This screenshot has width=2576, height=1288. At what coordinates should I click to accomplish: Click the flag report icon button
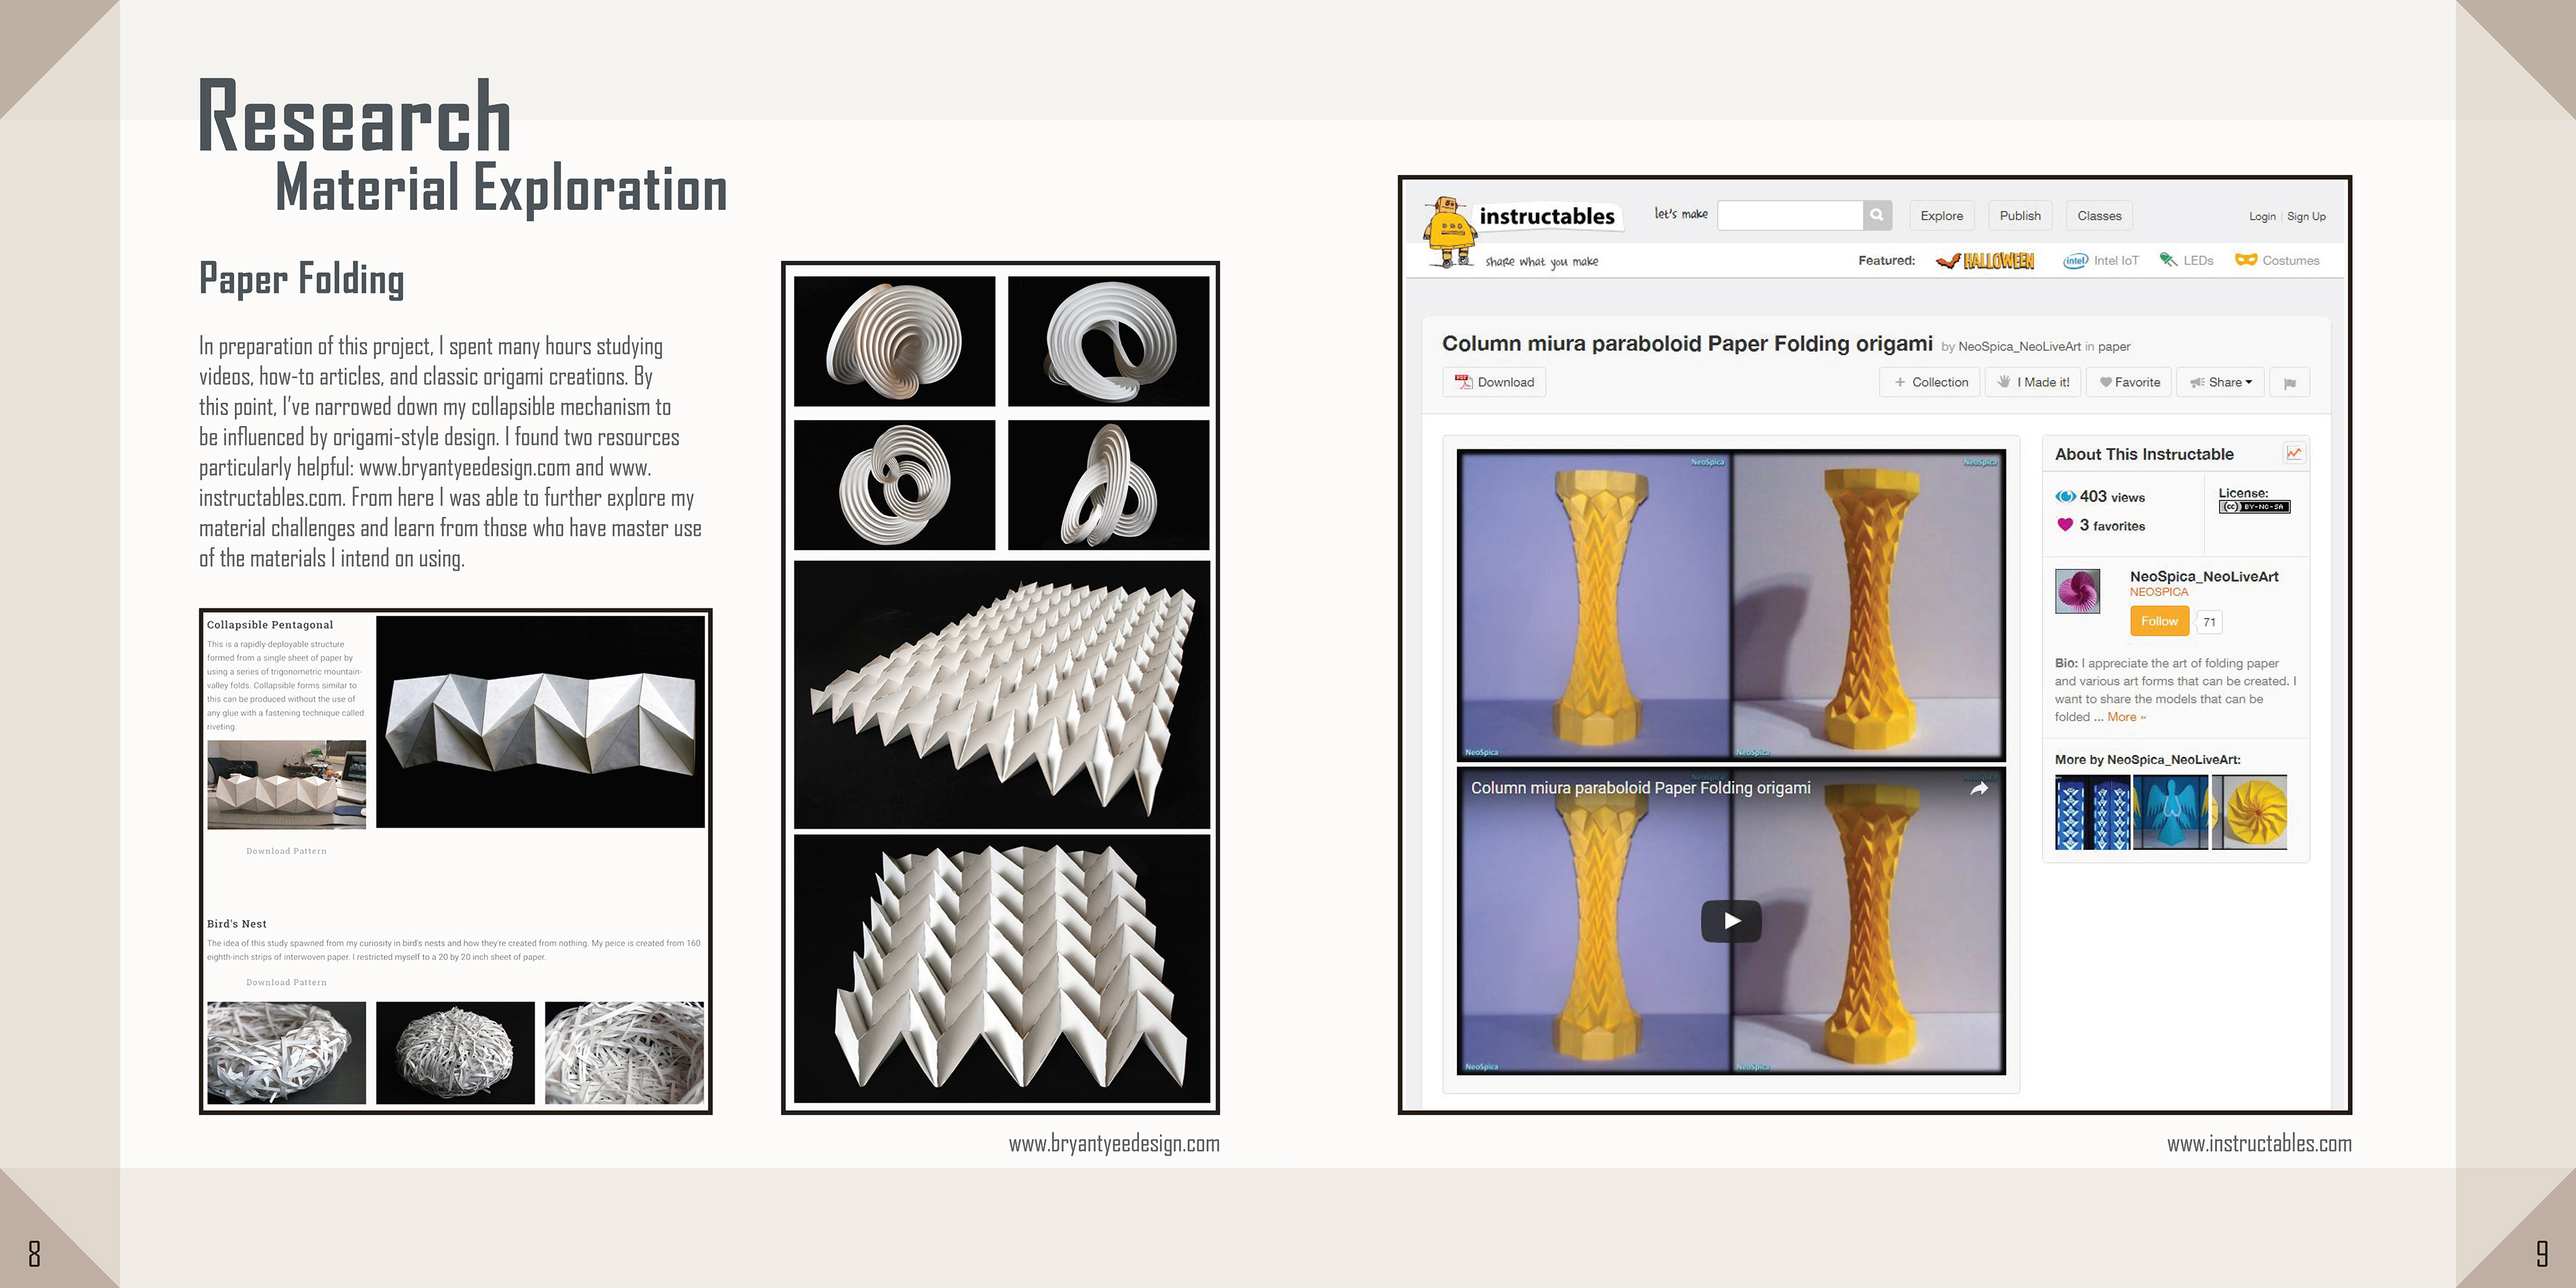(2289, 383)
